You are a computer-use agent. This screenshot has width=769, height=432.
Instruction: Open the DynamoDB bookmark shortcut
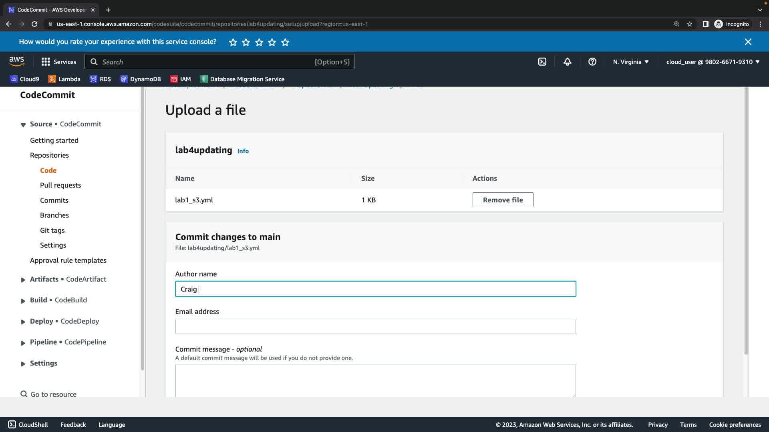[x=141, y=79]
